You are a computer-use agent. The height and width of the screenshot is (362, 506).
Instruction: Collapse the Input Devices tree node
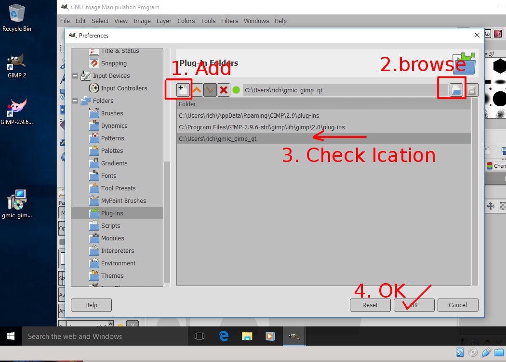tap(75, 76)
